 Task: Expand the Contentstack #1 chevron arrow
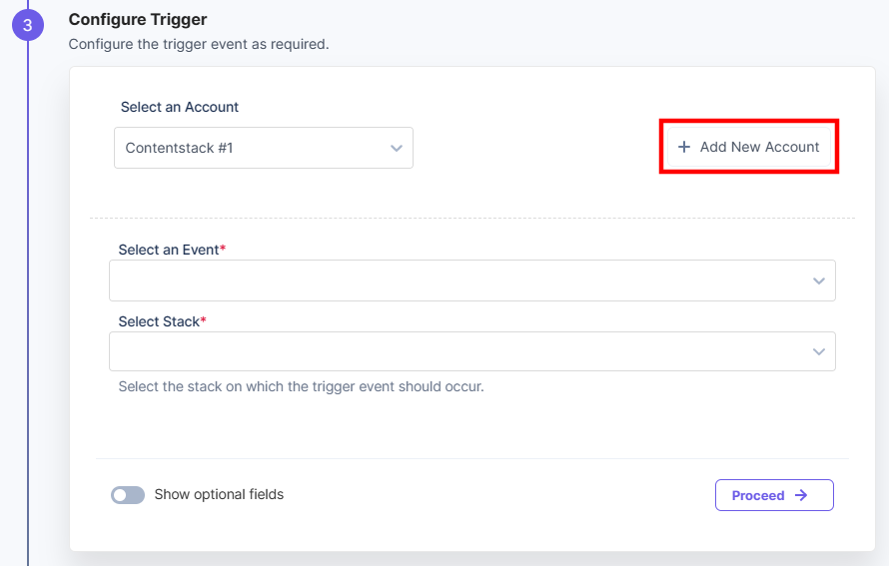click(397, 148)
